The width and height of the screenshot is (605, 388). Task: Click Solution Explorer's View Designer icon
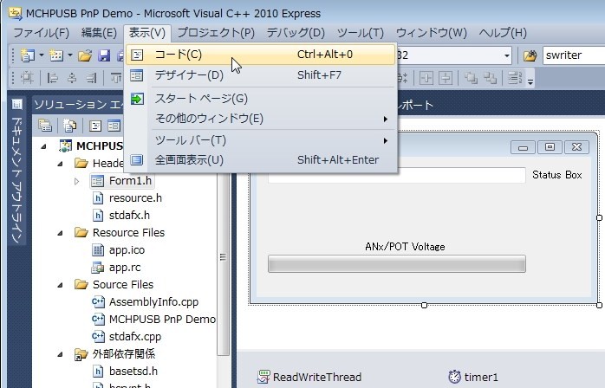(114, 126)
